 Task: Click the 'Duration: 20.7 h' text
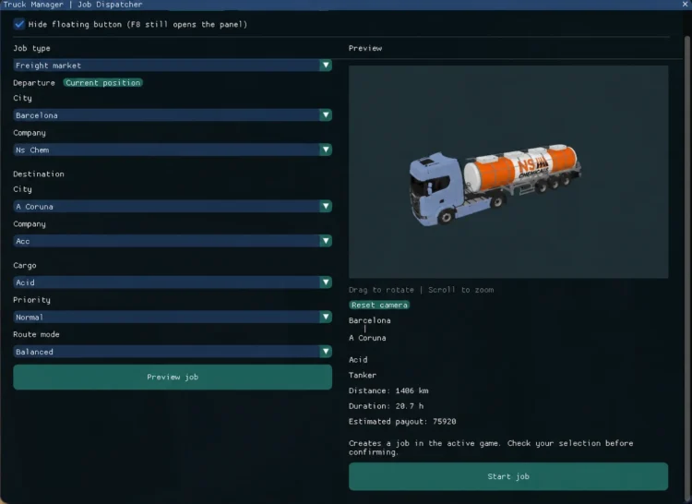(x=387, y=406)
